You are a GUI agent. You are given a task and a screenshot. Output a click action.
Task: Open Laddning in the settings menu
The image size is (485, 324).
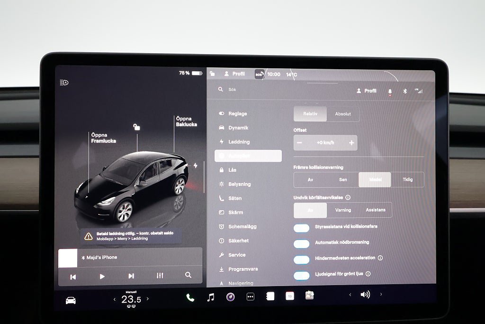[239, 142]
